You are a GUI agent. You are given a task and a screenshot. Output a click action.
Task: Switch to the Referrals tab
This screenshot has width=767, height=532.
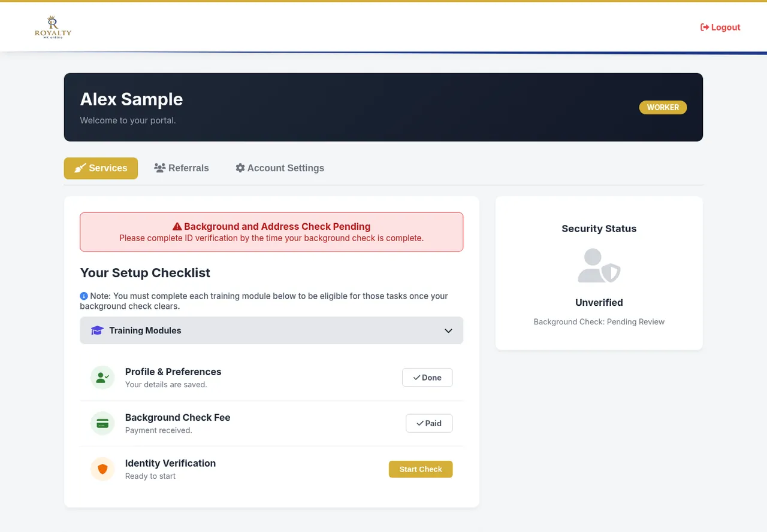pyautogui.click(x=182, y=168)
